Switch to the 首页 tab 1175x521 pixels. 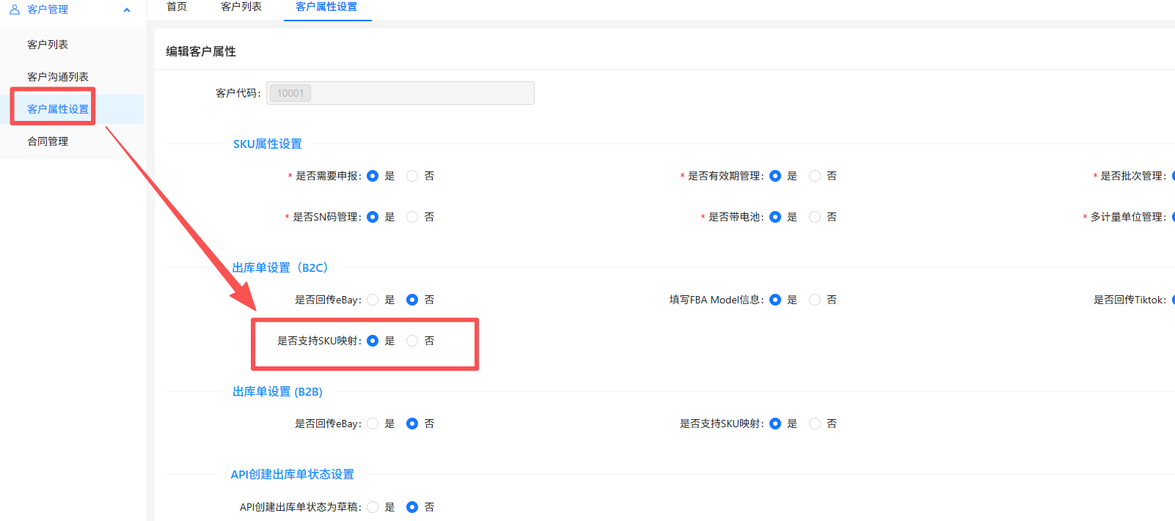tap(177, 7)
